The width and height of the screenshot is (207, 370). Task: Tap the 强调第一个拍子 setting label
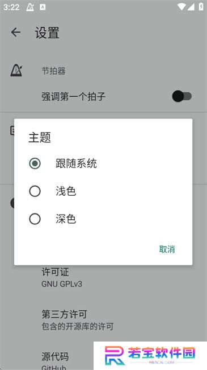[x=73, y=97]
